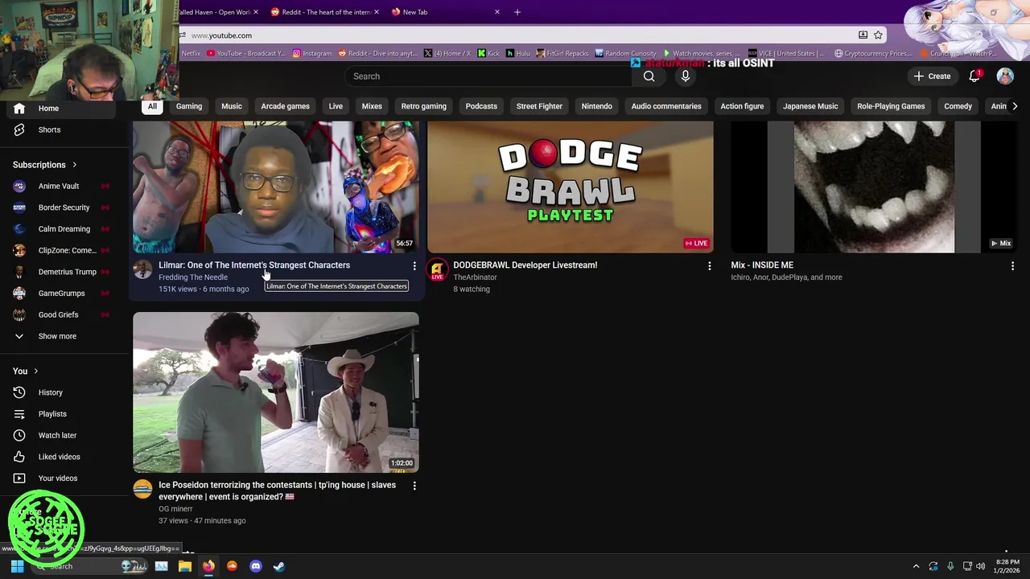Screen dimensions: 1030x579
Task: Select the Role-Playing Games chip
Action: [x=891, y=106]
